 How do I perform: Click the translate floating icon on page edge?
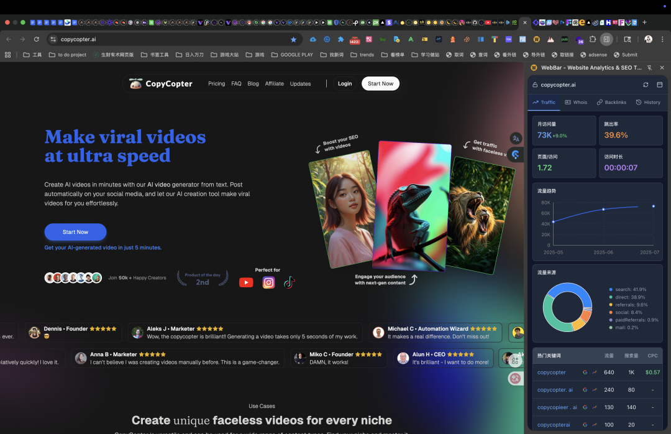(516, 139)
